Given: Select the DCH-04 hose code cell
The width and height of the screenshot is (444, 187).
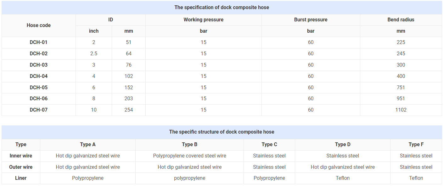Looking at the screenshot, I should tap(39, 76).
